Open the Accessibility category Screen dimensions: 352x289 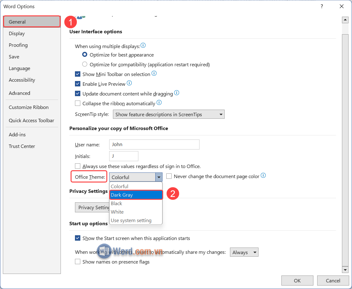tap(32, 80)
